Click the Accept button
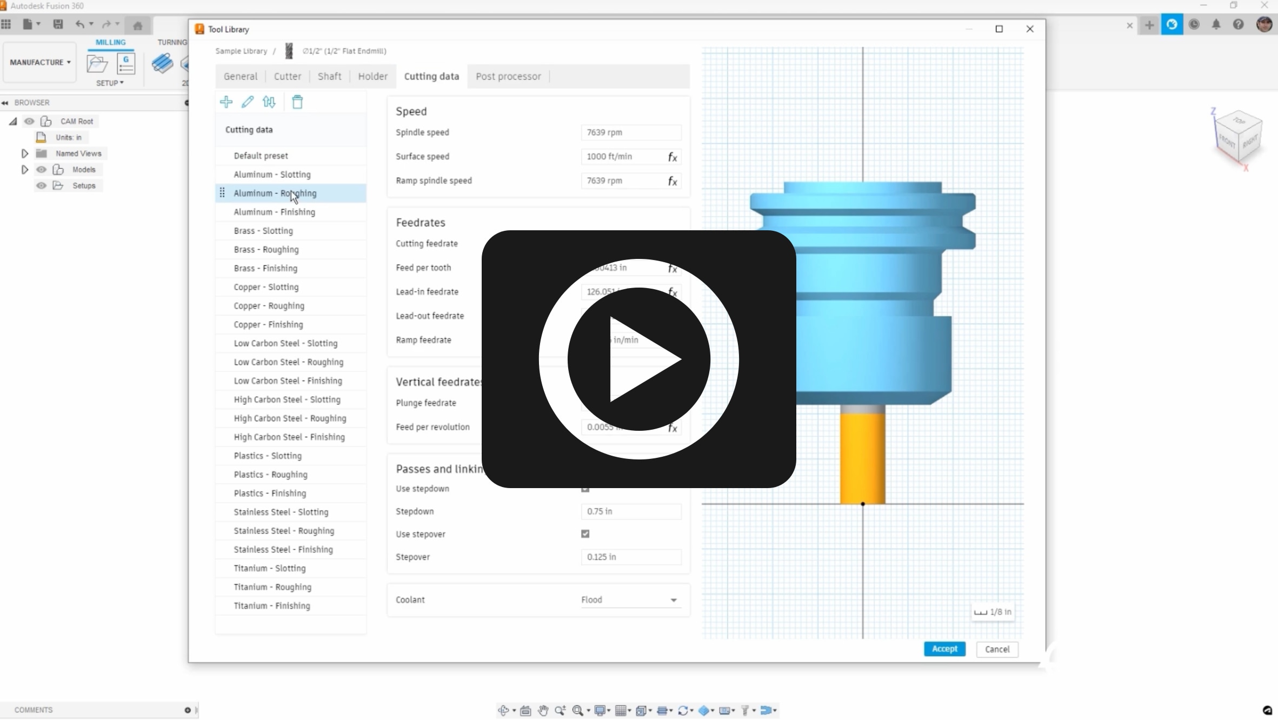1278x720 pixels. (944, 649)
